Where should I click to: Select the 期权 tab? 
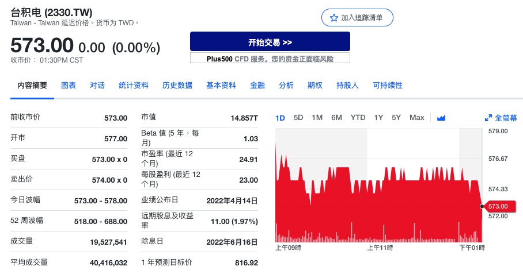click(x=315, y=86)
